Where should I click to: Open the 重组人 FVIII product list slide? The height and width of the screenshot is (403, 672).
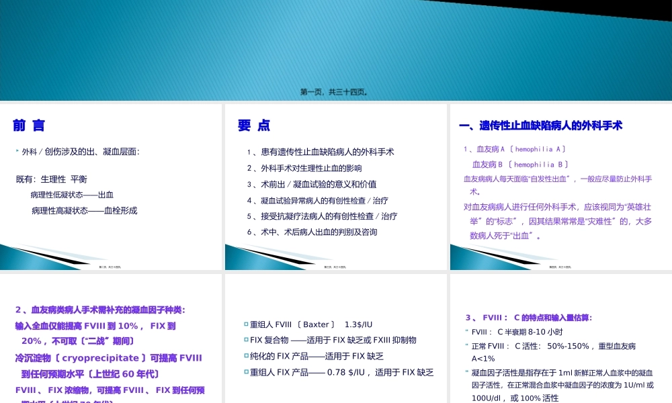point(335,339)
